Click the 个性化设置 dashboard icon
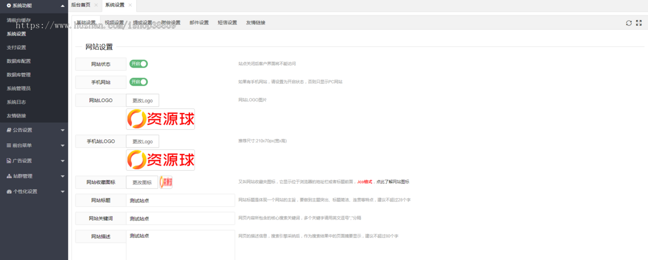Screen dimensions: 648x260 click(x=9, y=191)
